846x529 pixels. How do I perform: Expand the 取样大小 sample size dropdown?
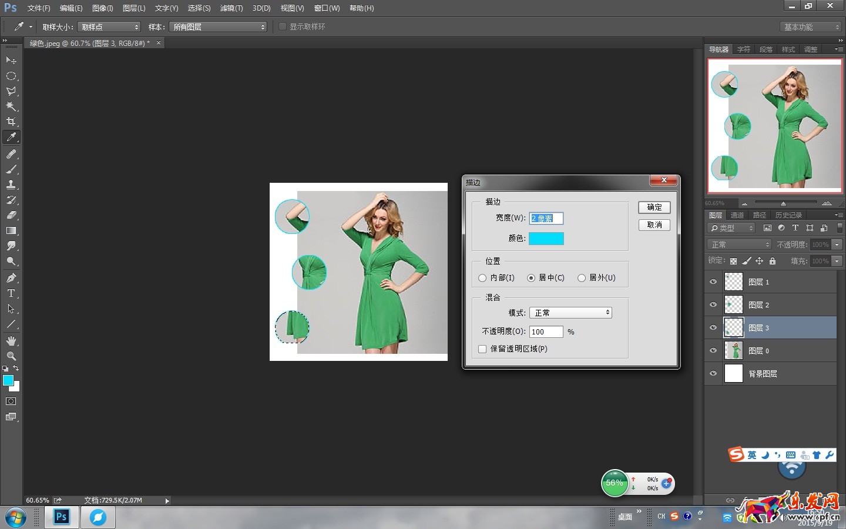click(109, 27)
